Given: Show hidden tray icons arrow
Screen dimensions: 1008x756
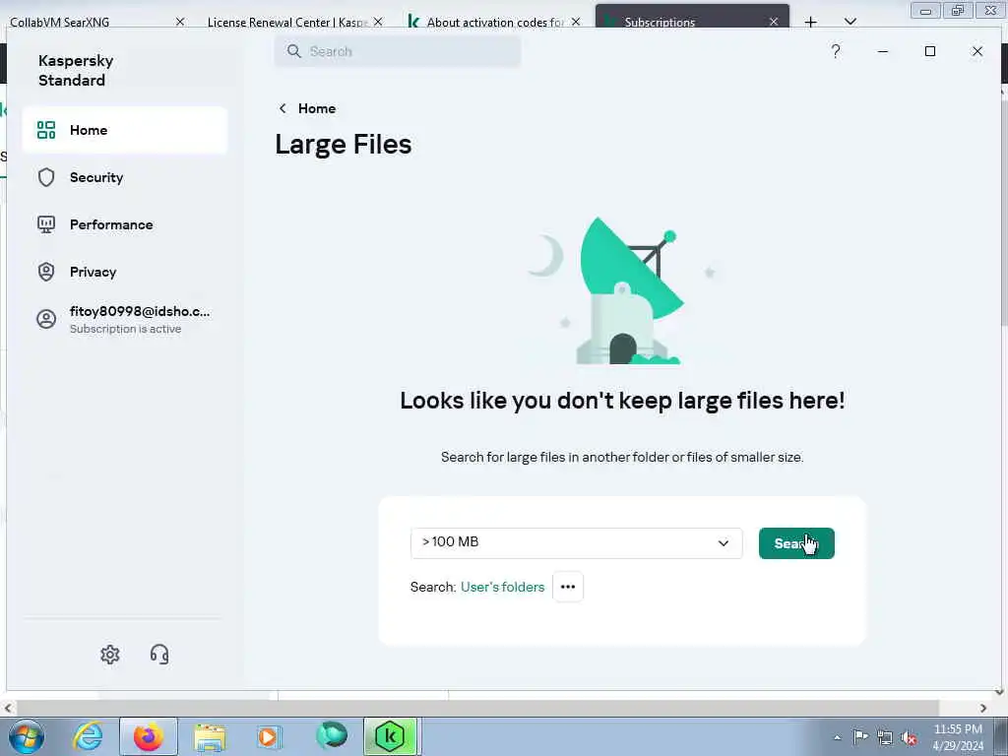Looking at the screenshot, I should (x=837, y=738).
